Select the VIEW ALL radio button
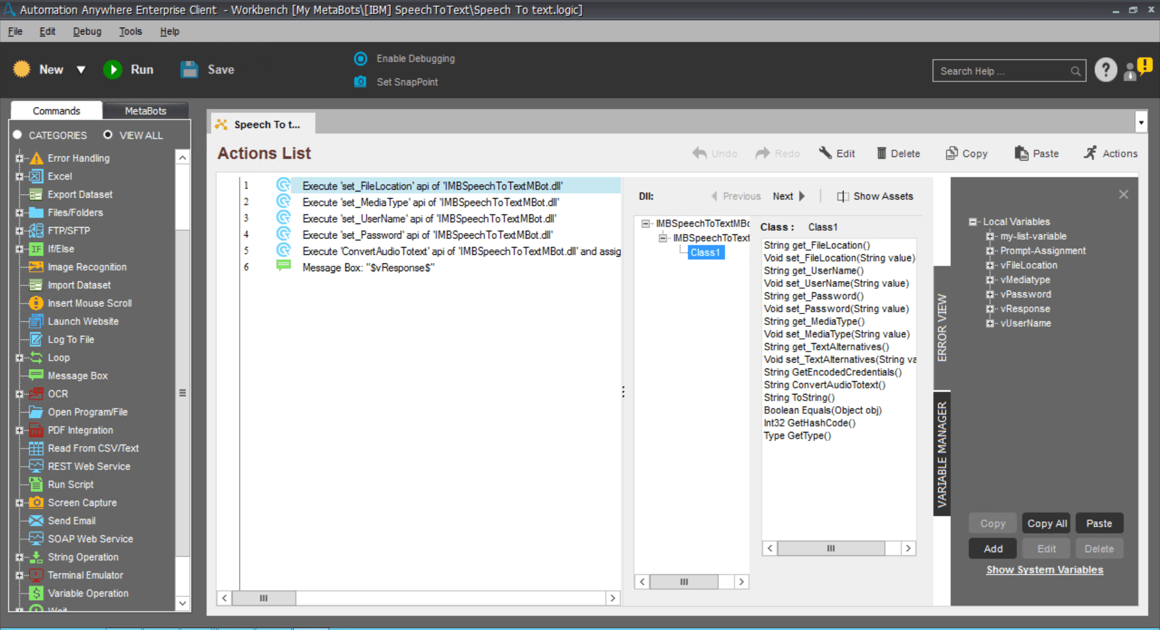The height and width of the screenshot is (630, 1160). pyautogui.click(x=108, y=135)
